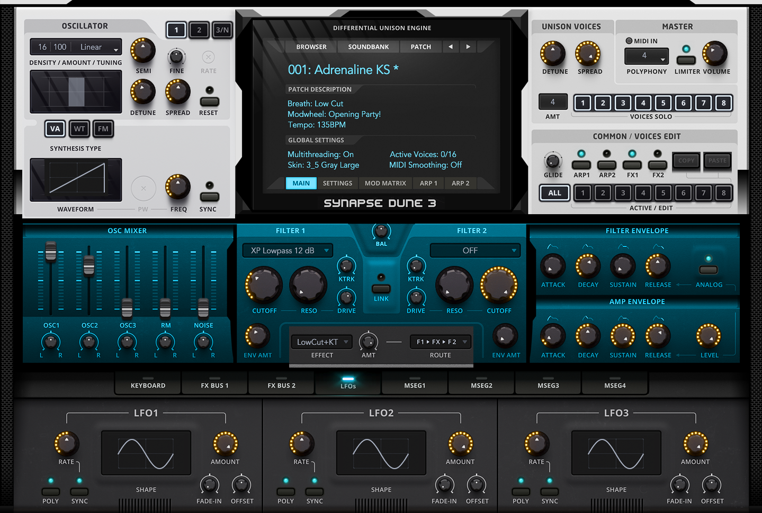Click the filter BAL knob
Image resolution: width=762 pixels, height=513 pixels.
pyautogui.click(x=381, y=231)
